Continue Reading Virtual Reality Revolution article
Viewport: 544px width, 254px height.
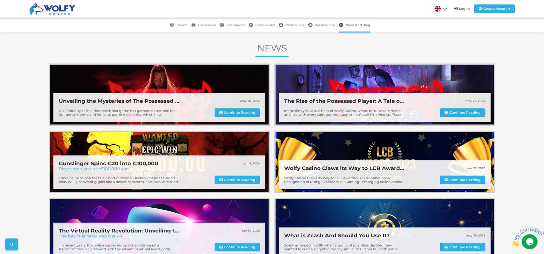click(237, 247)
